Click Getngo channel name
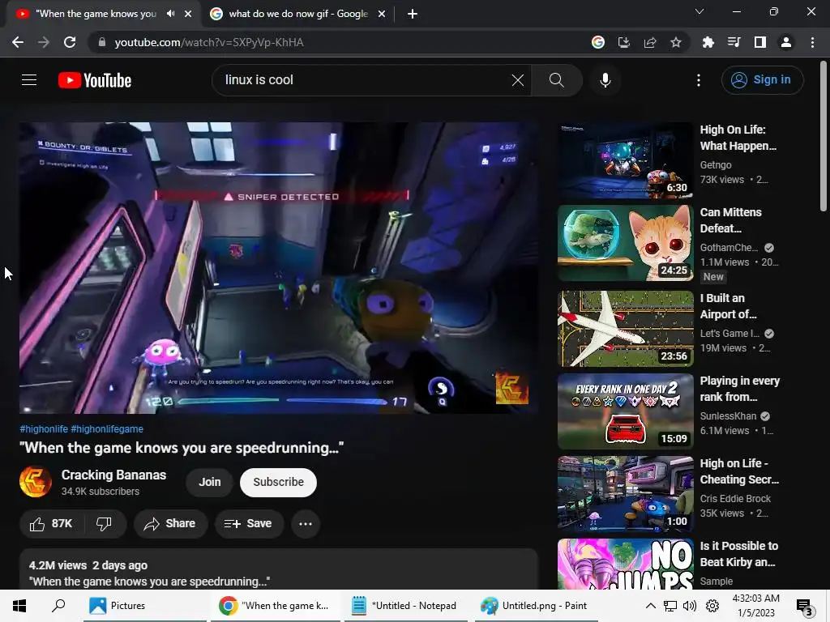 (716, 165)
